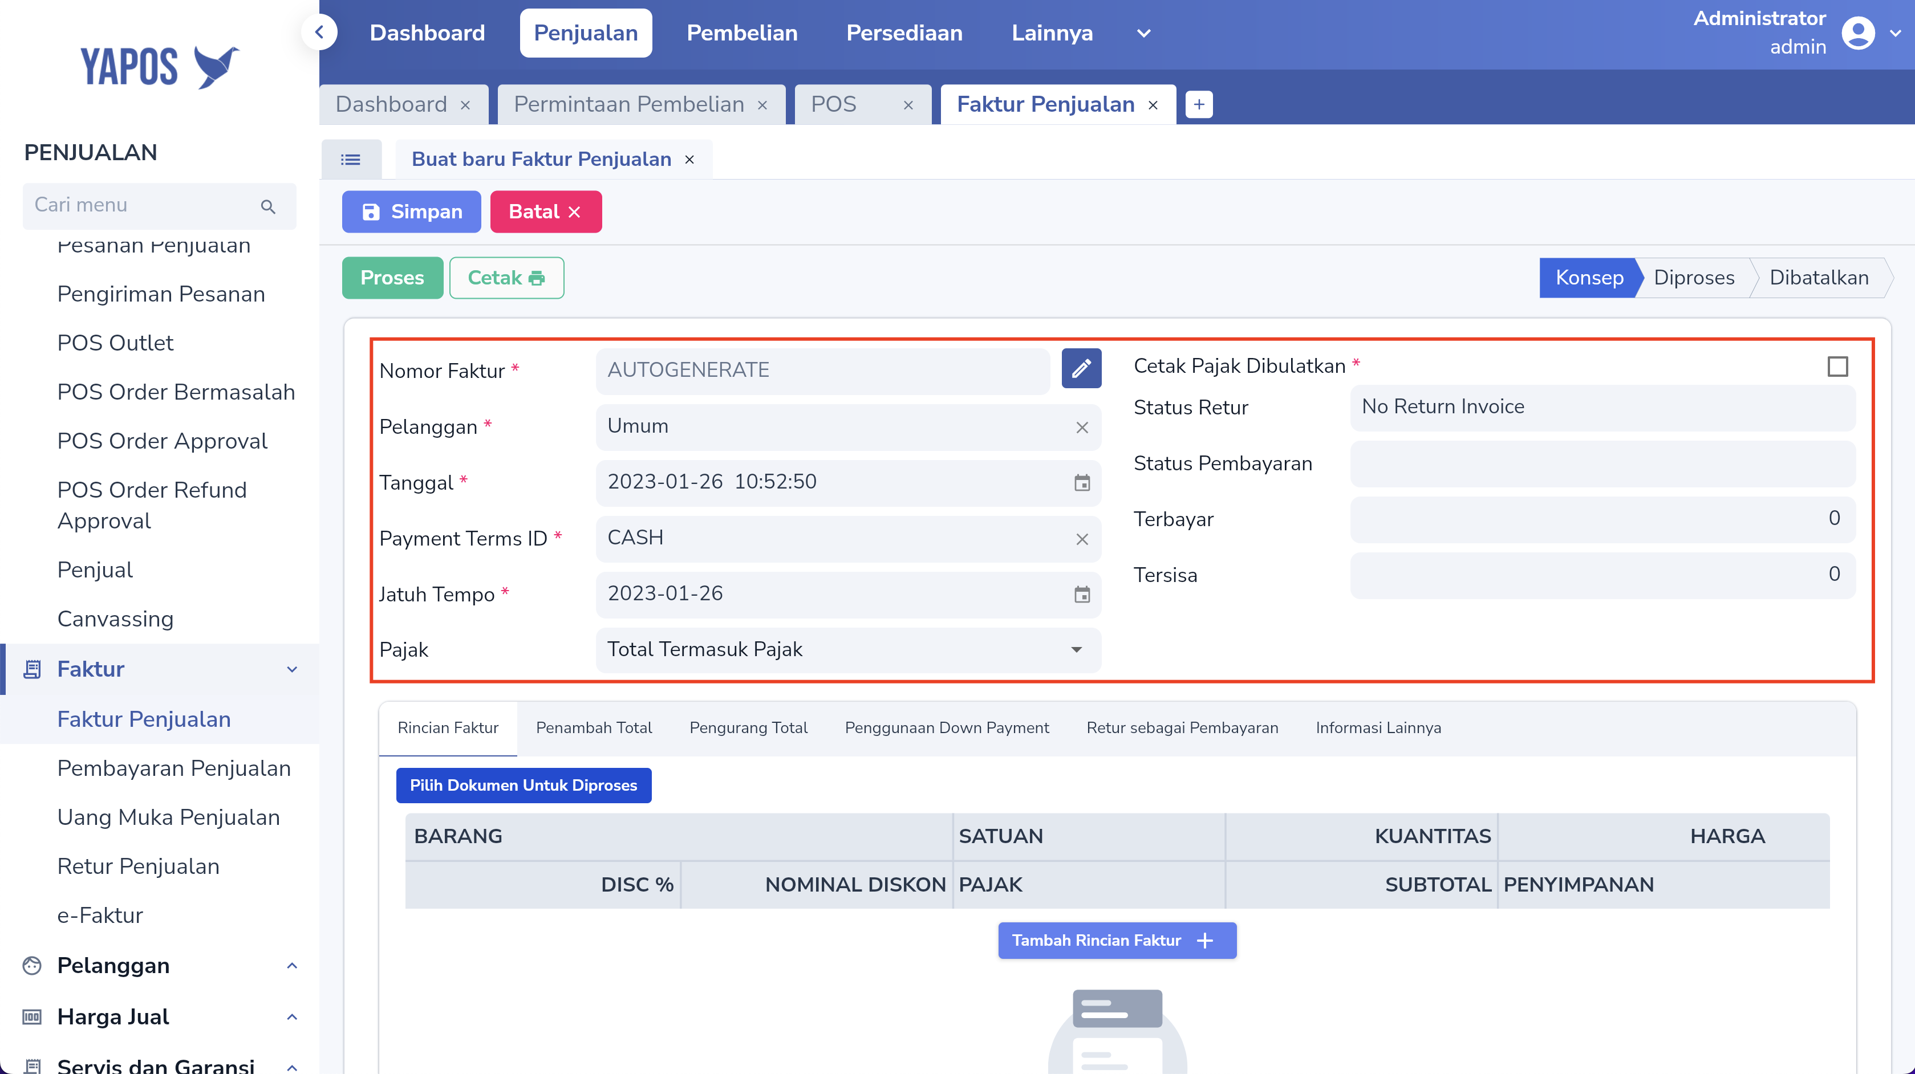Click the Cetak print button
The image size is (1915, 1074).
pyautogui.click(x=506, y=278)
